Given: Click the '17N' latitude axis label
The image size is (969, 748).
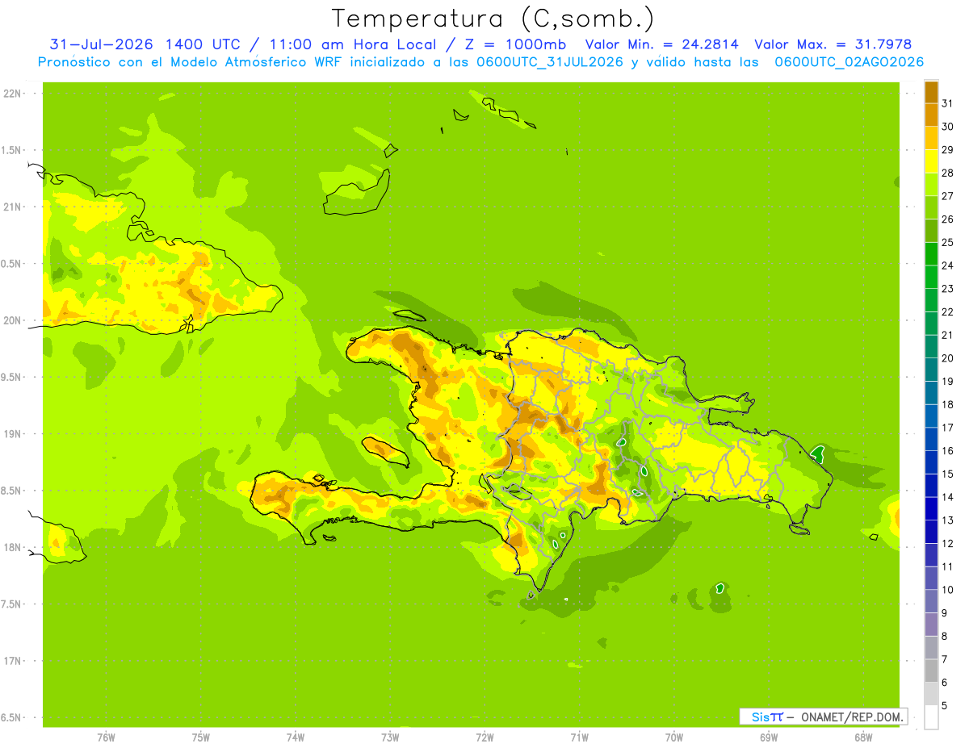Looking at the screenshot, I should [12, 661].
